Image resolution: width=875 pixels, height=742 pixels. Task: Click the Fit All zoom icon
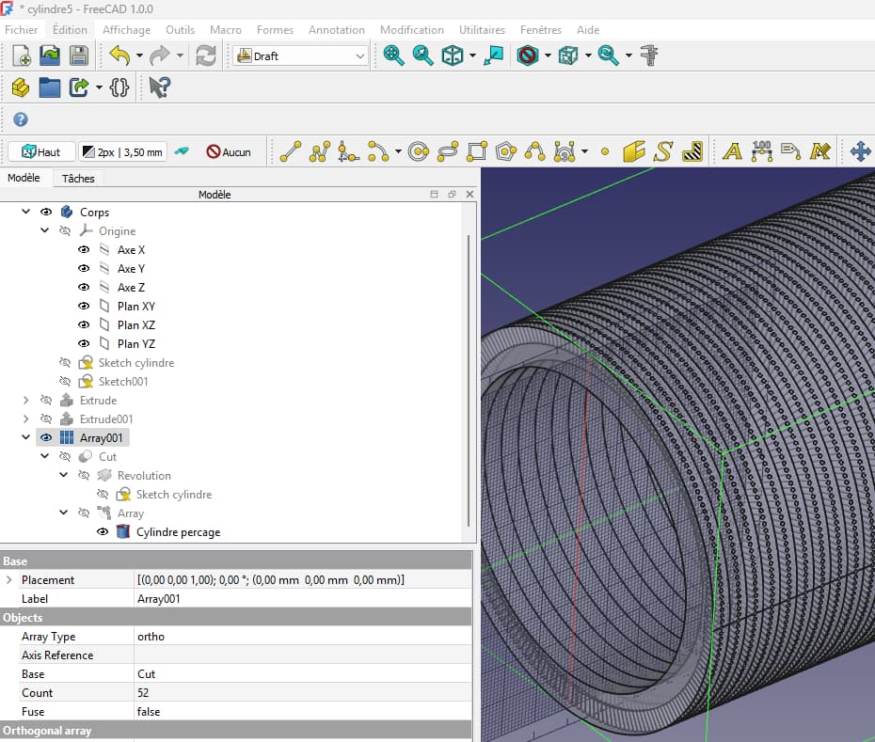pyautogui.click(x=394, y=55)
